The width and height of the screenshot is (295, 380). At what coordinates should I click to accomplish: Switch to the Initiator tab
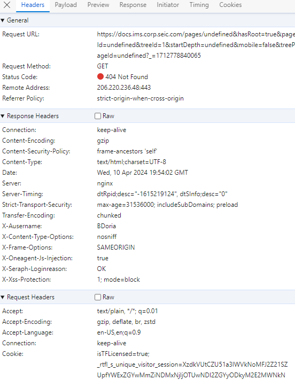(x=168, y=5)
